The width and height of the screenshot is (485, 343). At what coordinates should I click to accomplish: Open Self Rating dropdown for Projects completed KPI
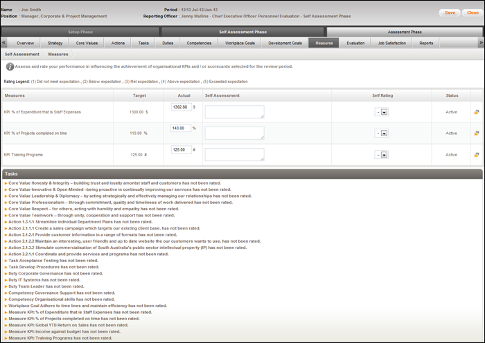coord(381,133)
